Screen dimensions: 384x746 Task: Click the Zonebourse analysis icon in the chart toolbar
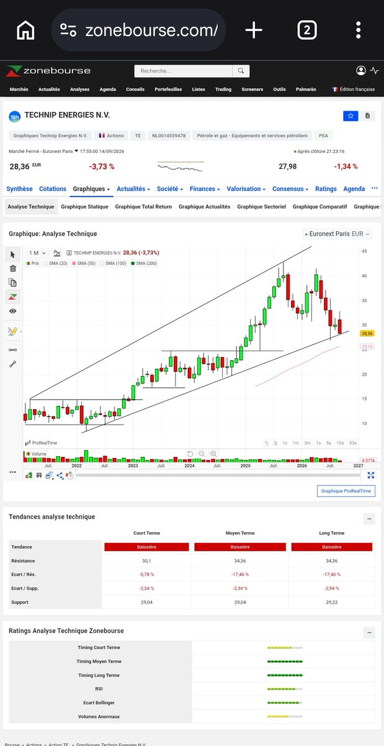[13, 297]
